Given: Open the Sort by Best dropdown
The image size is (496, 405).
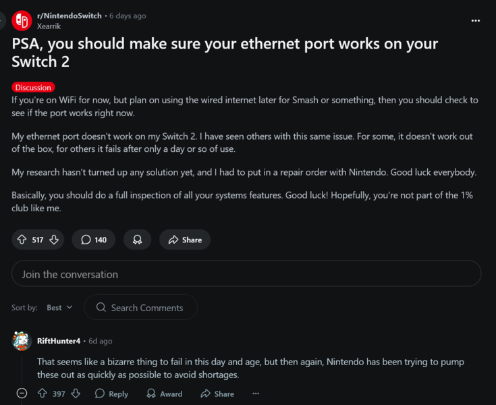Looking at the screenshot, I should point(60,308).
